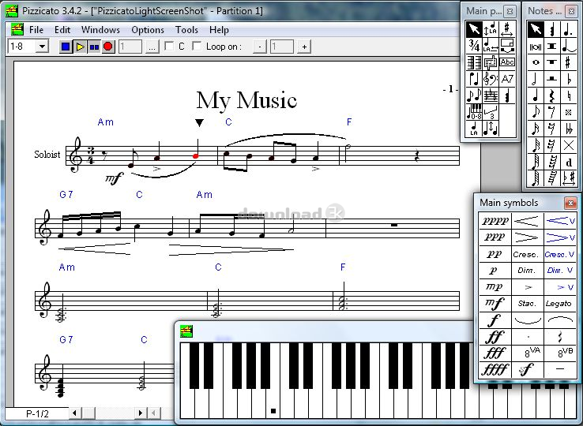Choose the triplet bracket tool

tap(491, 111)
